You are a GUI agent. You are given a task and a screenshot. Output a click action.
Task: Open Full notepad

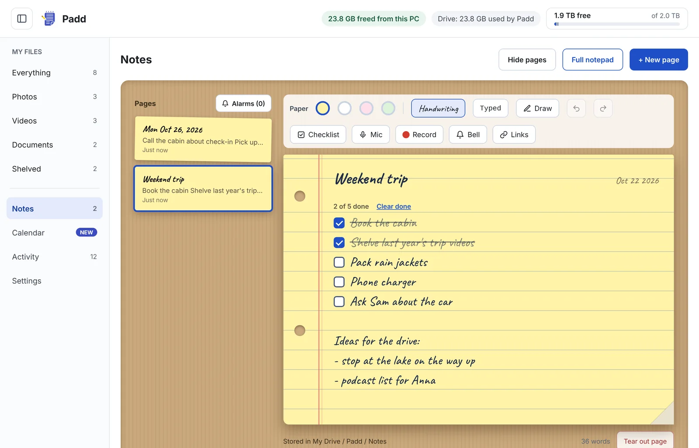tap(592, 59)
